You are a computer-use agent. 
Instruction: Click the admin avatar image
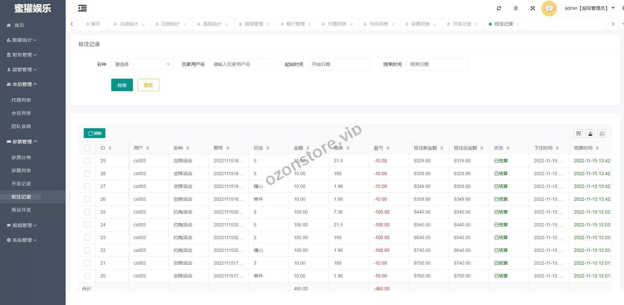pos(549,9)
